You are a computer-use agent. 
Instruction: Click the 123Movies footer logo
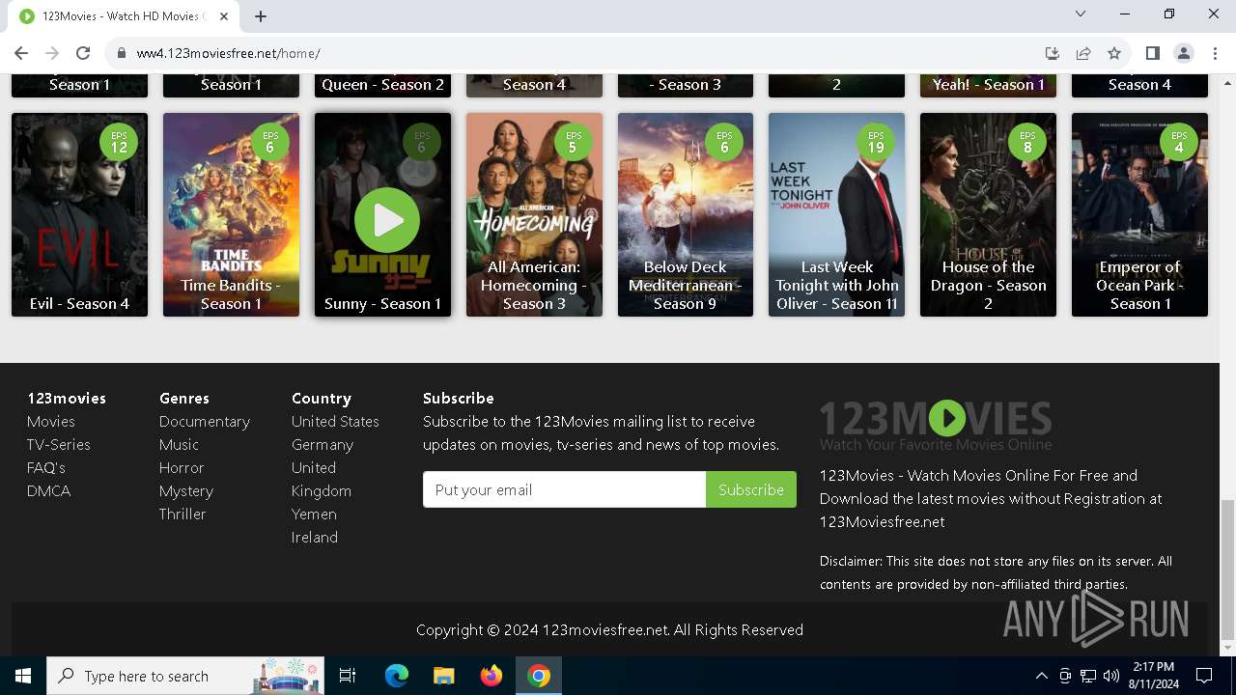click(x=936, y=426)
